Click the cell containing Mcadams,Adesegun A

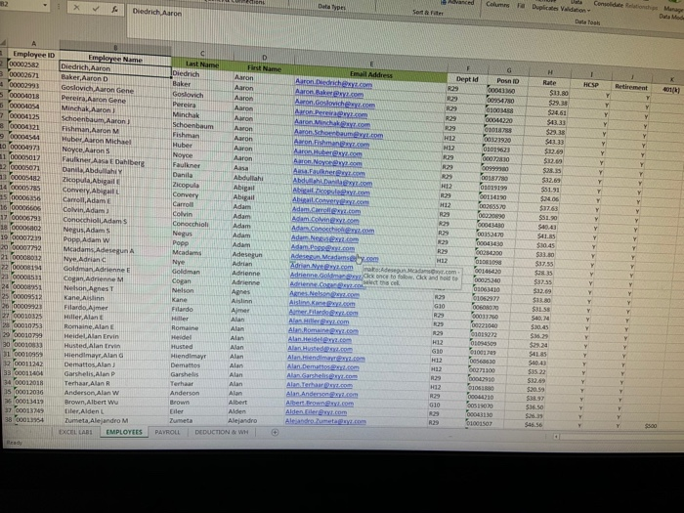[114, 250]
